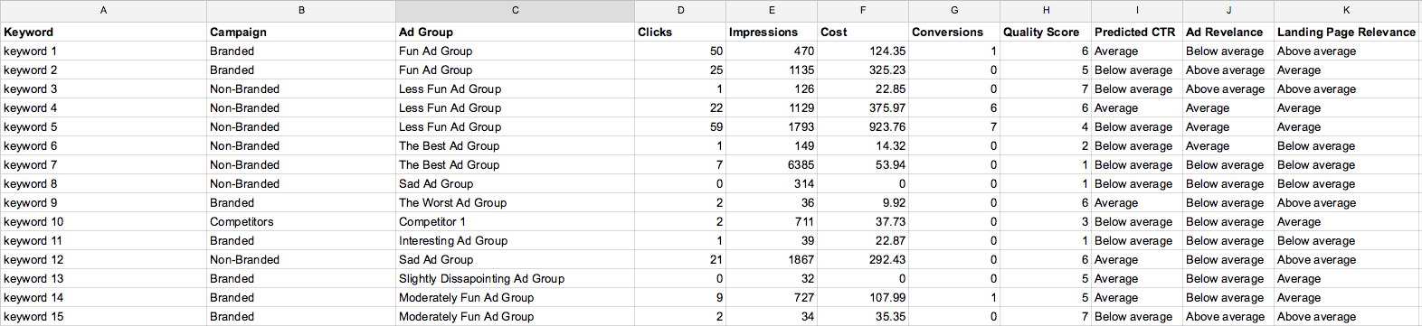The height and width of the screenshot is (326, 1422).
Task: Click the 'Conversions' header cell
Action: [x=954, y=32]
